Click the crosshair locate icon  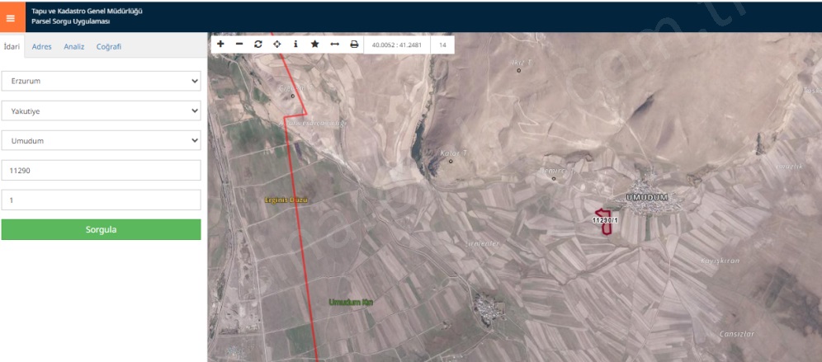276,44
